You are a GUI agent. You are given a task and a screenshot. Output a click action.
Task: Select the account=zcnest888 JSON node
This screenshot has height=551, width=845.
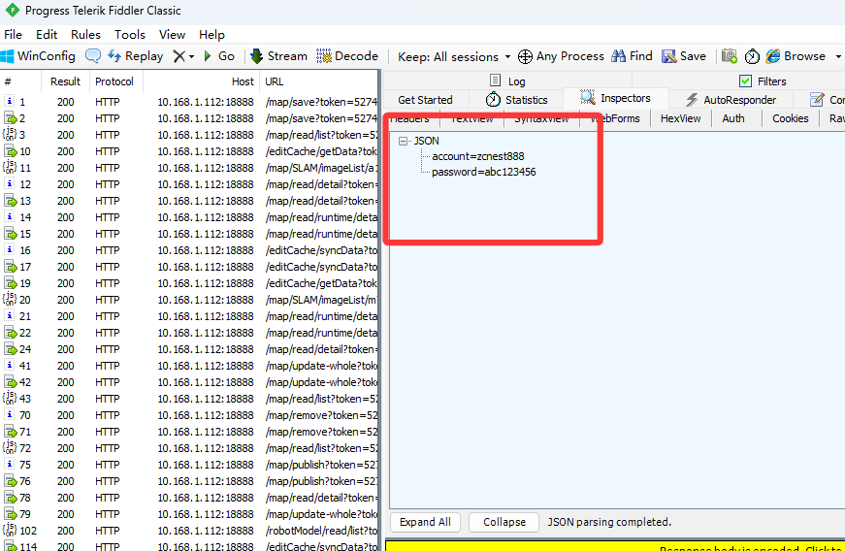coord(478,156)
